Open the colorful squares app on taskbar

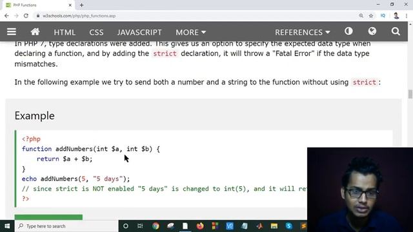(215, 226)
